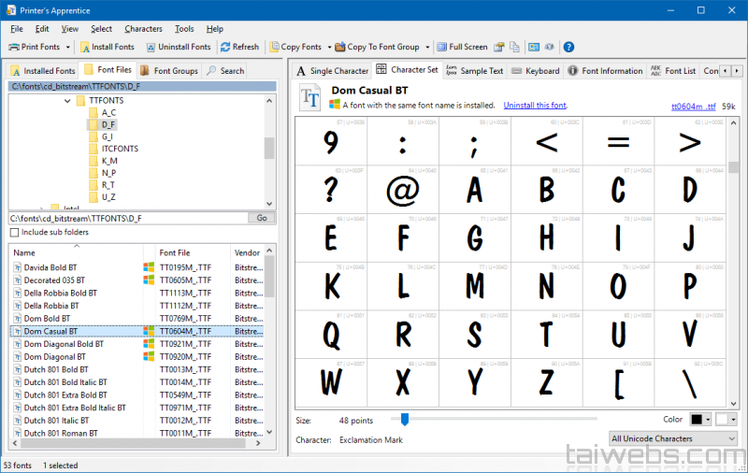Click the Copy To Font Group icon
The height and width of the screenshot is (473, 748).
339,47
